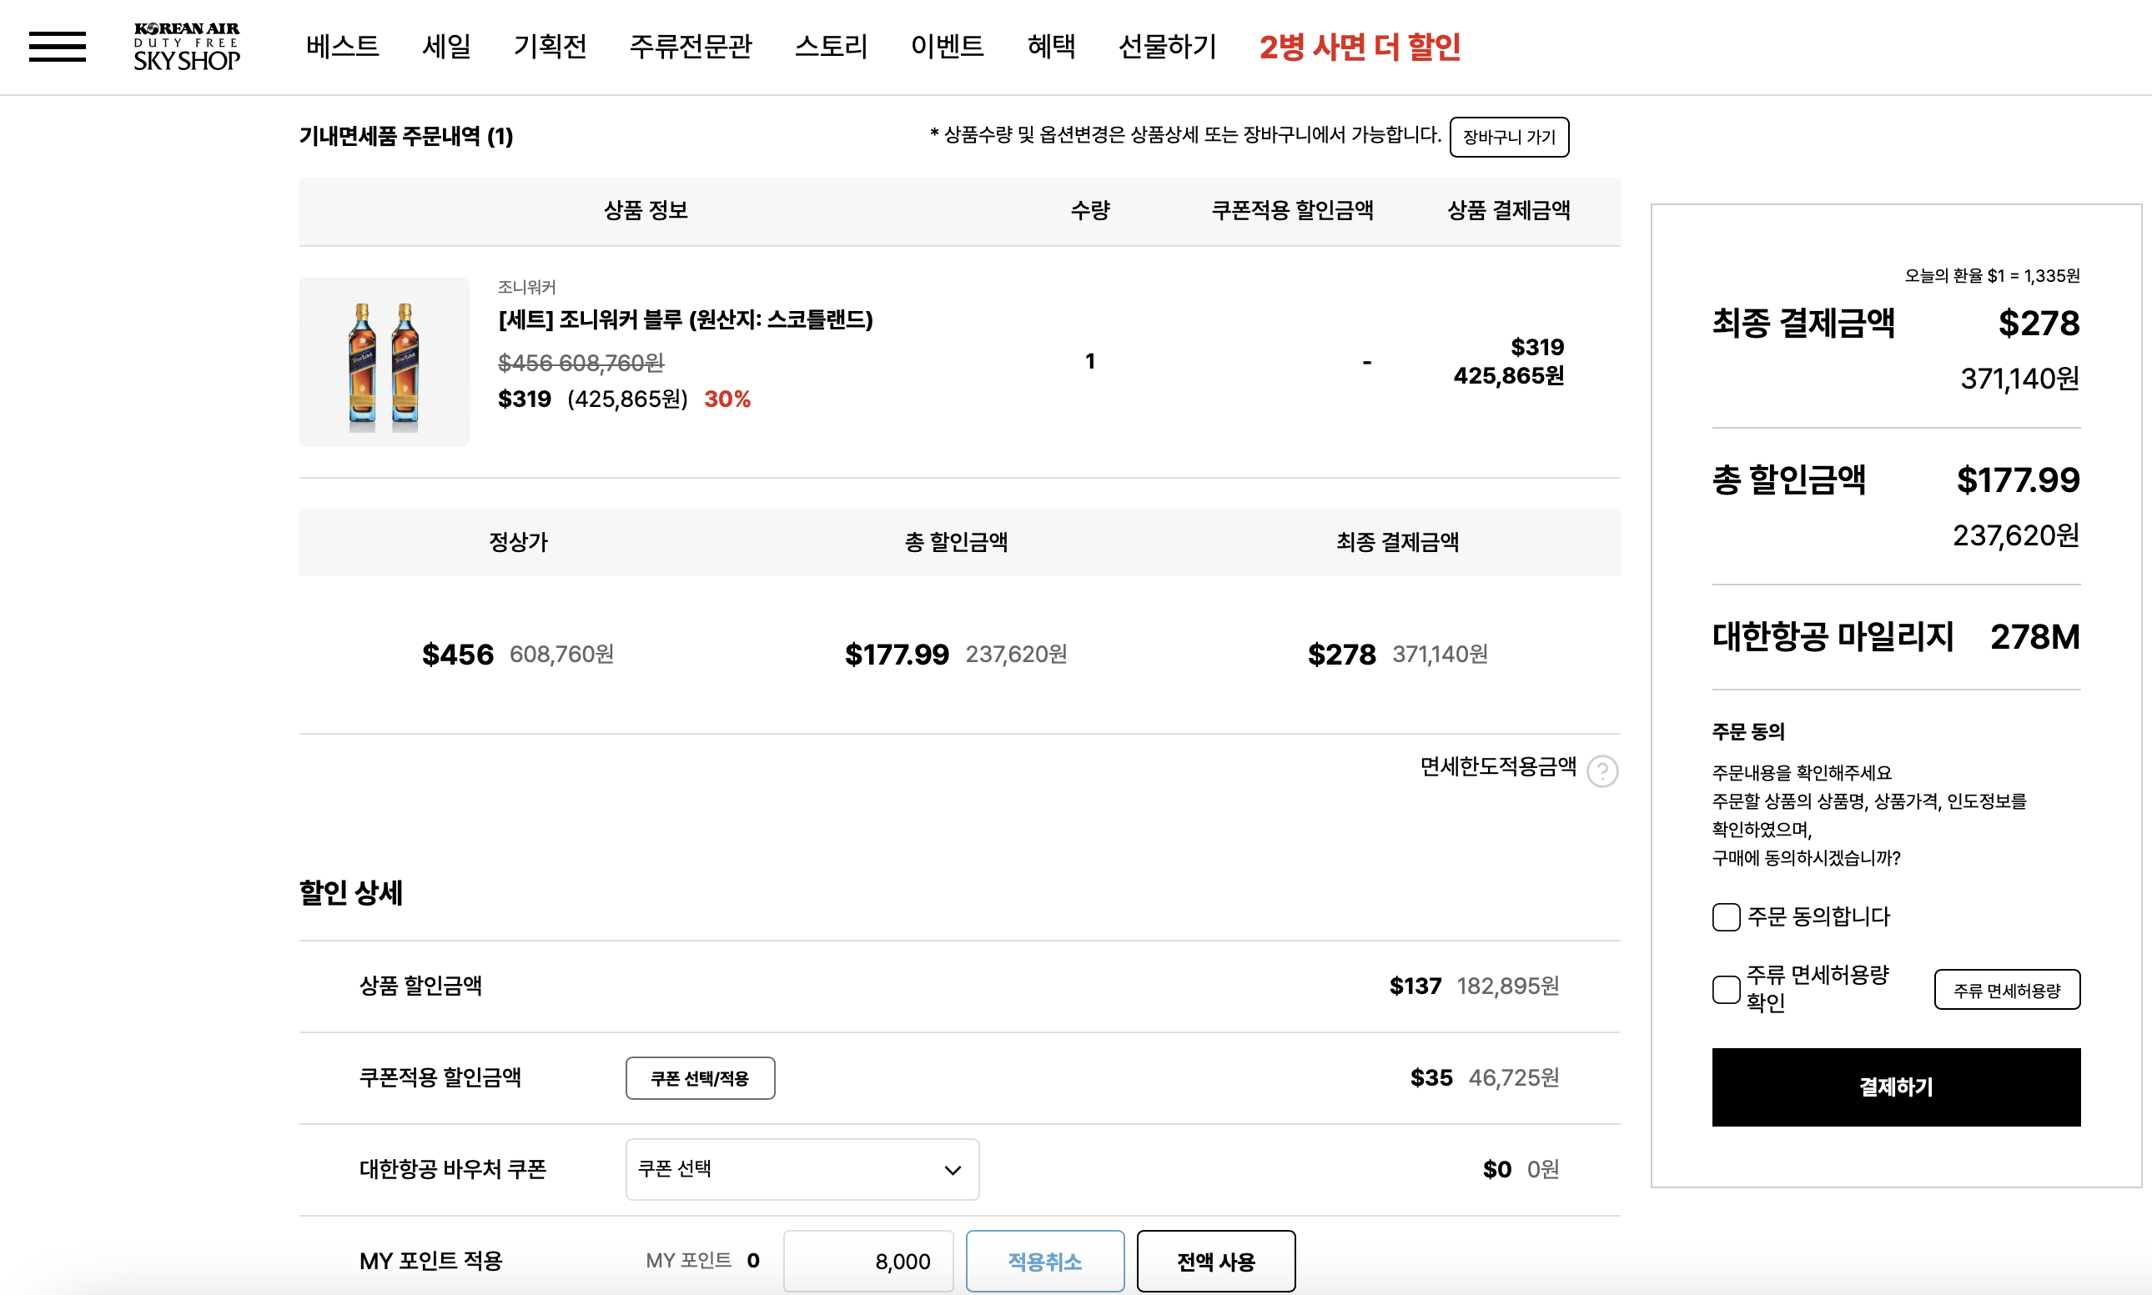This screenshot has width=2152, height=1295.
Task: Click the 면세한도적용금액 help question icon
Action: [x=1602, y=770]
